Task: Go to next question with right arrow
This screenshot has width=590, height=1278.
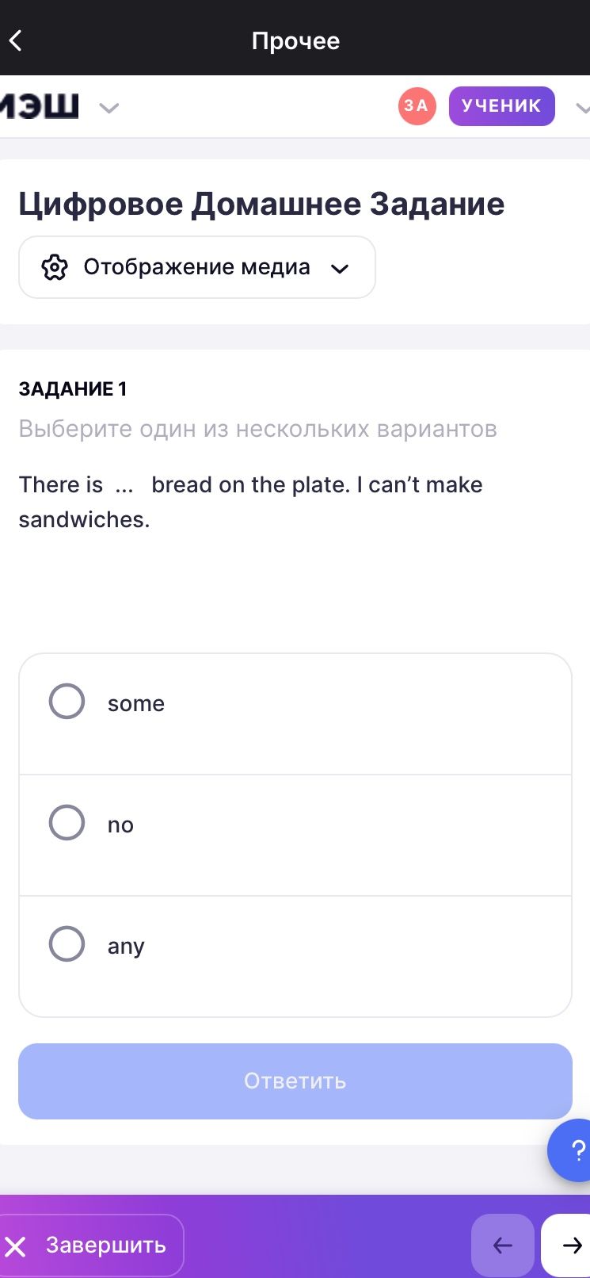Action: (567, 1245)
